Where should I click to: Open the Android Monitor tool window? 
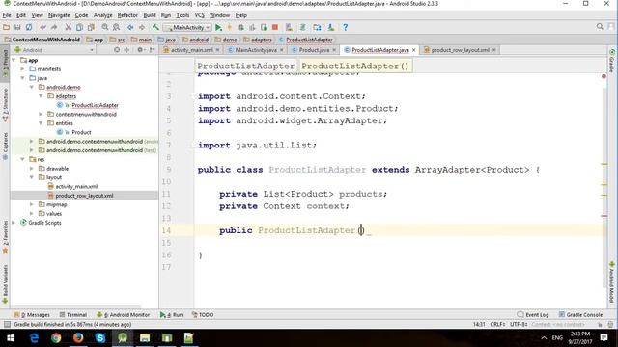pyautogui.click(x=124, y=315)
